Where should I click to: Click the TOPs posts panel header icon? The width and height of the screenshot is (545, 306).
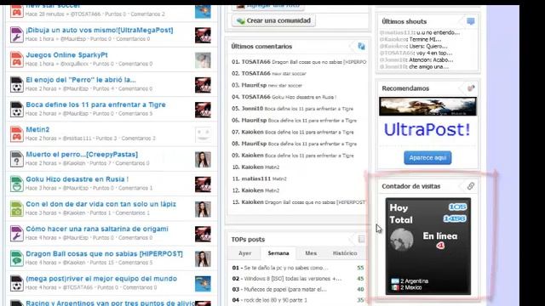pos(361,239)
